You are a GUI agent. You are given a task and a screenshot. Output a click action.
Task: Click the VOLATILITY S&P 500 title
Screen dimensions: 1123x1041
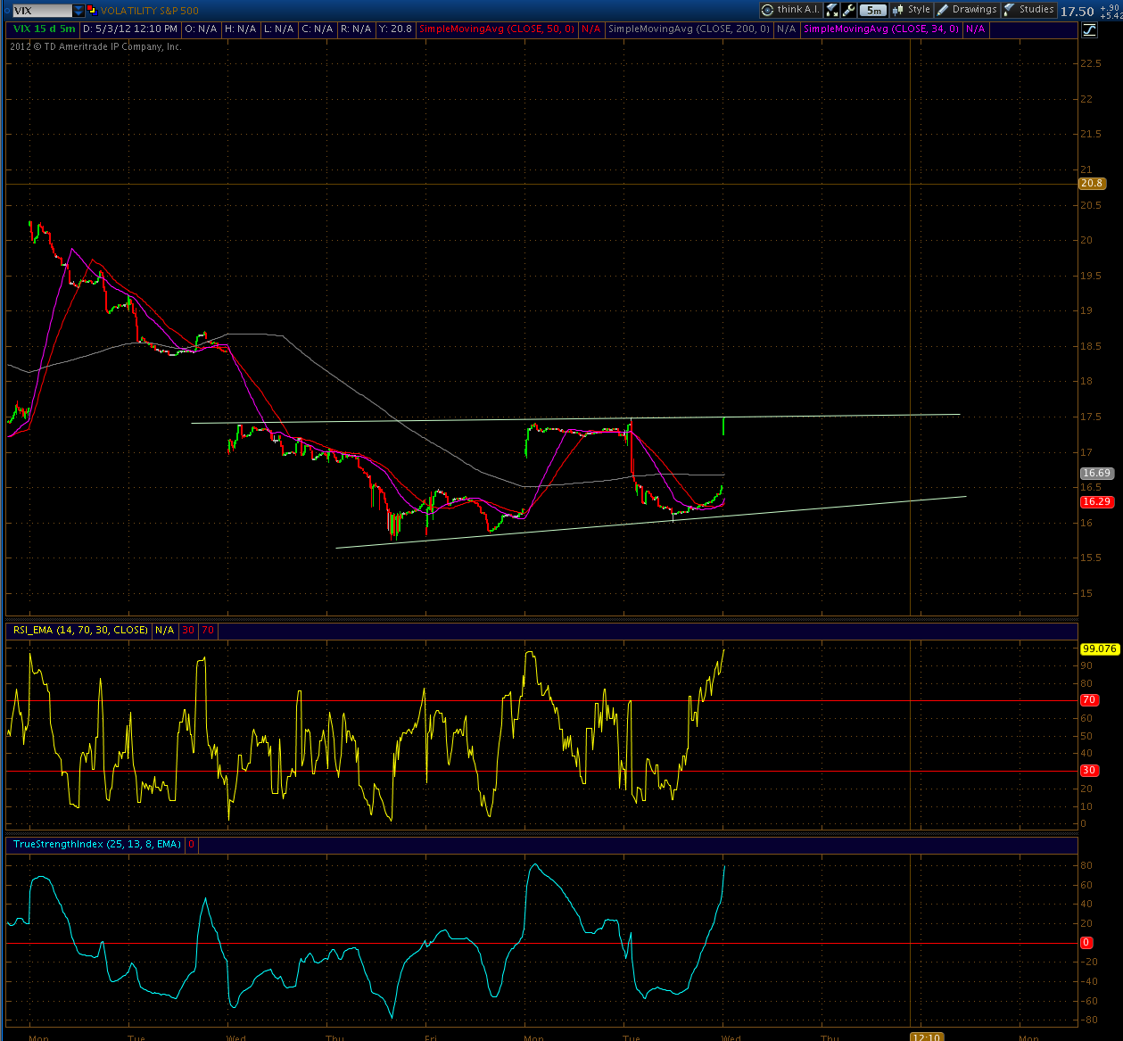click(x=150, y=11)
